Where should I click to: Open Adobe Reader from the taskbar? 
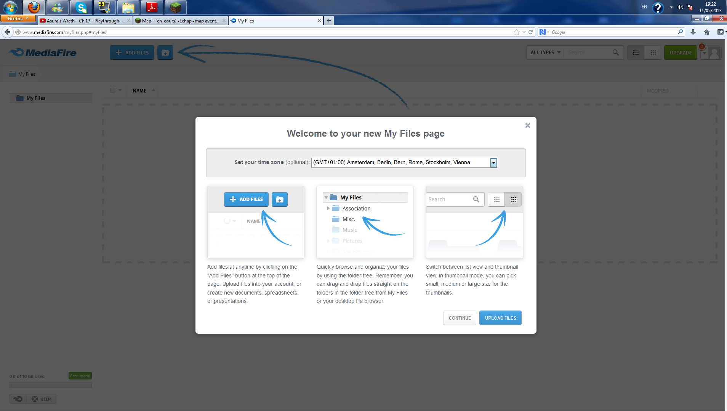(x=152, y=7)
